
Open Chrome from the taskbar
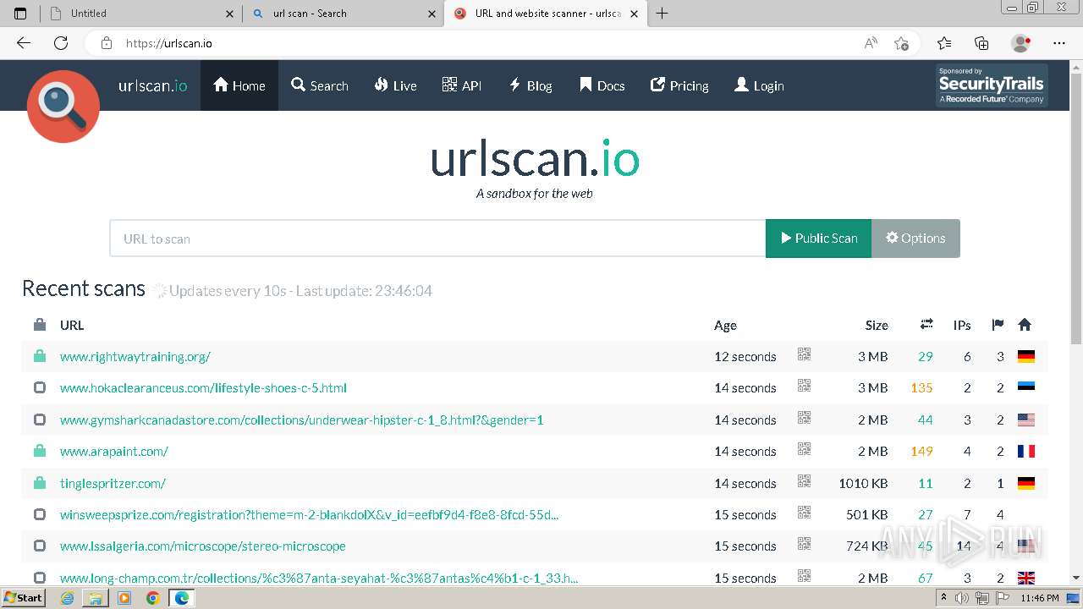coord(152,598)
